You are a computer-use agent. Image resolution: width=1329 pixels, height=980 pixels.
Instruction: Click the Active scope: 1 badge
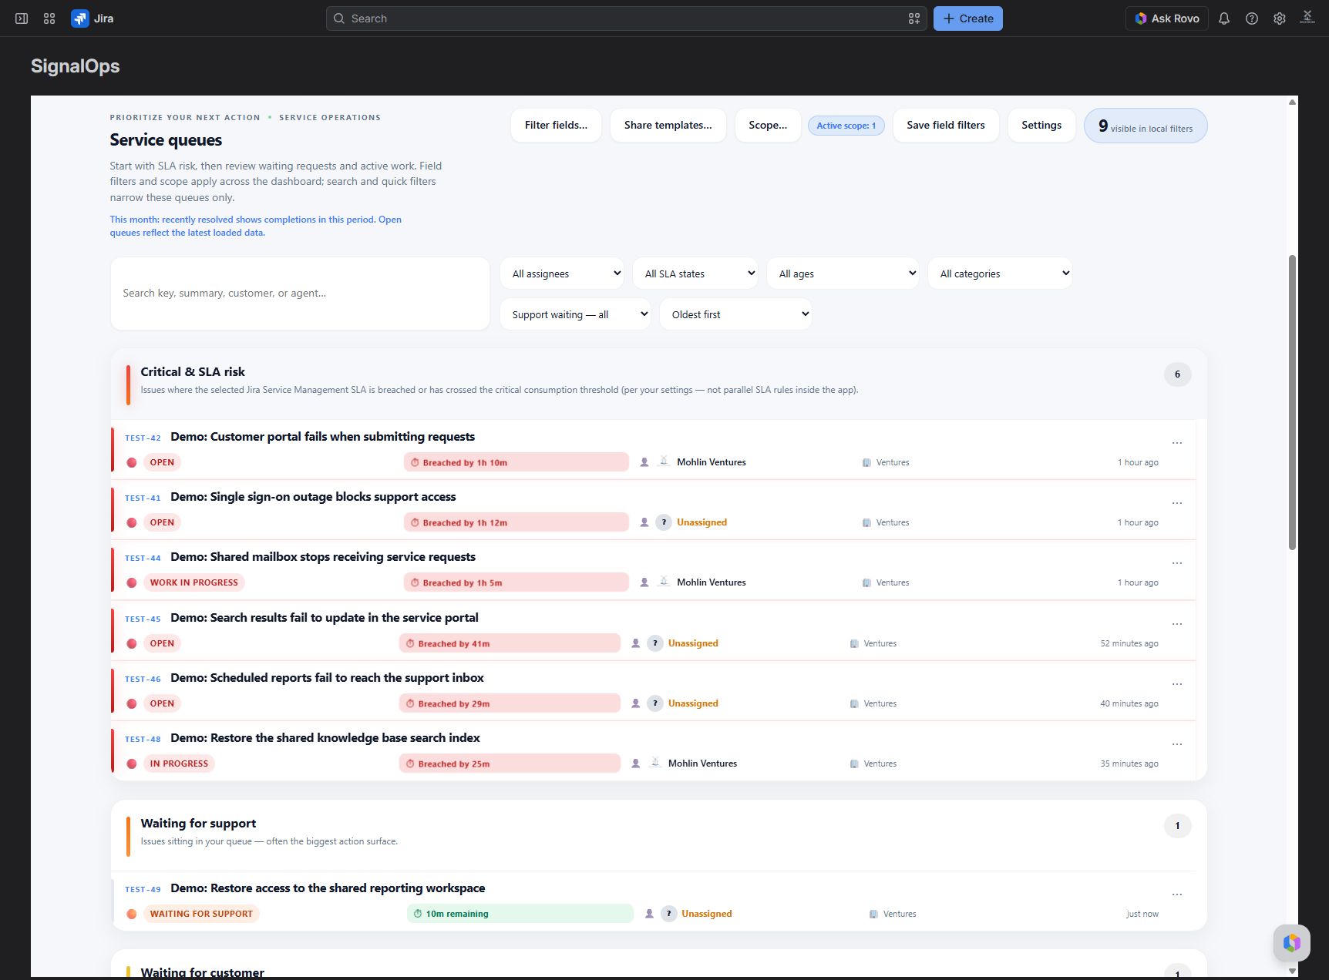point(846,126)
